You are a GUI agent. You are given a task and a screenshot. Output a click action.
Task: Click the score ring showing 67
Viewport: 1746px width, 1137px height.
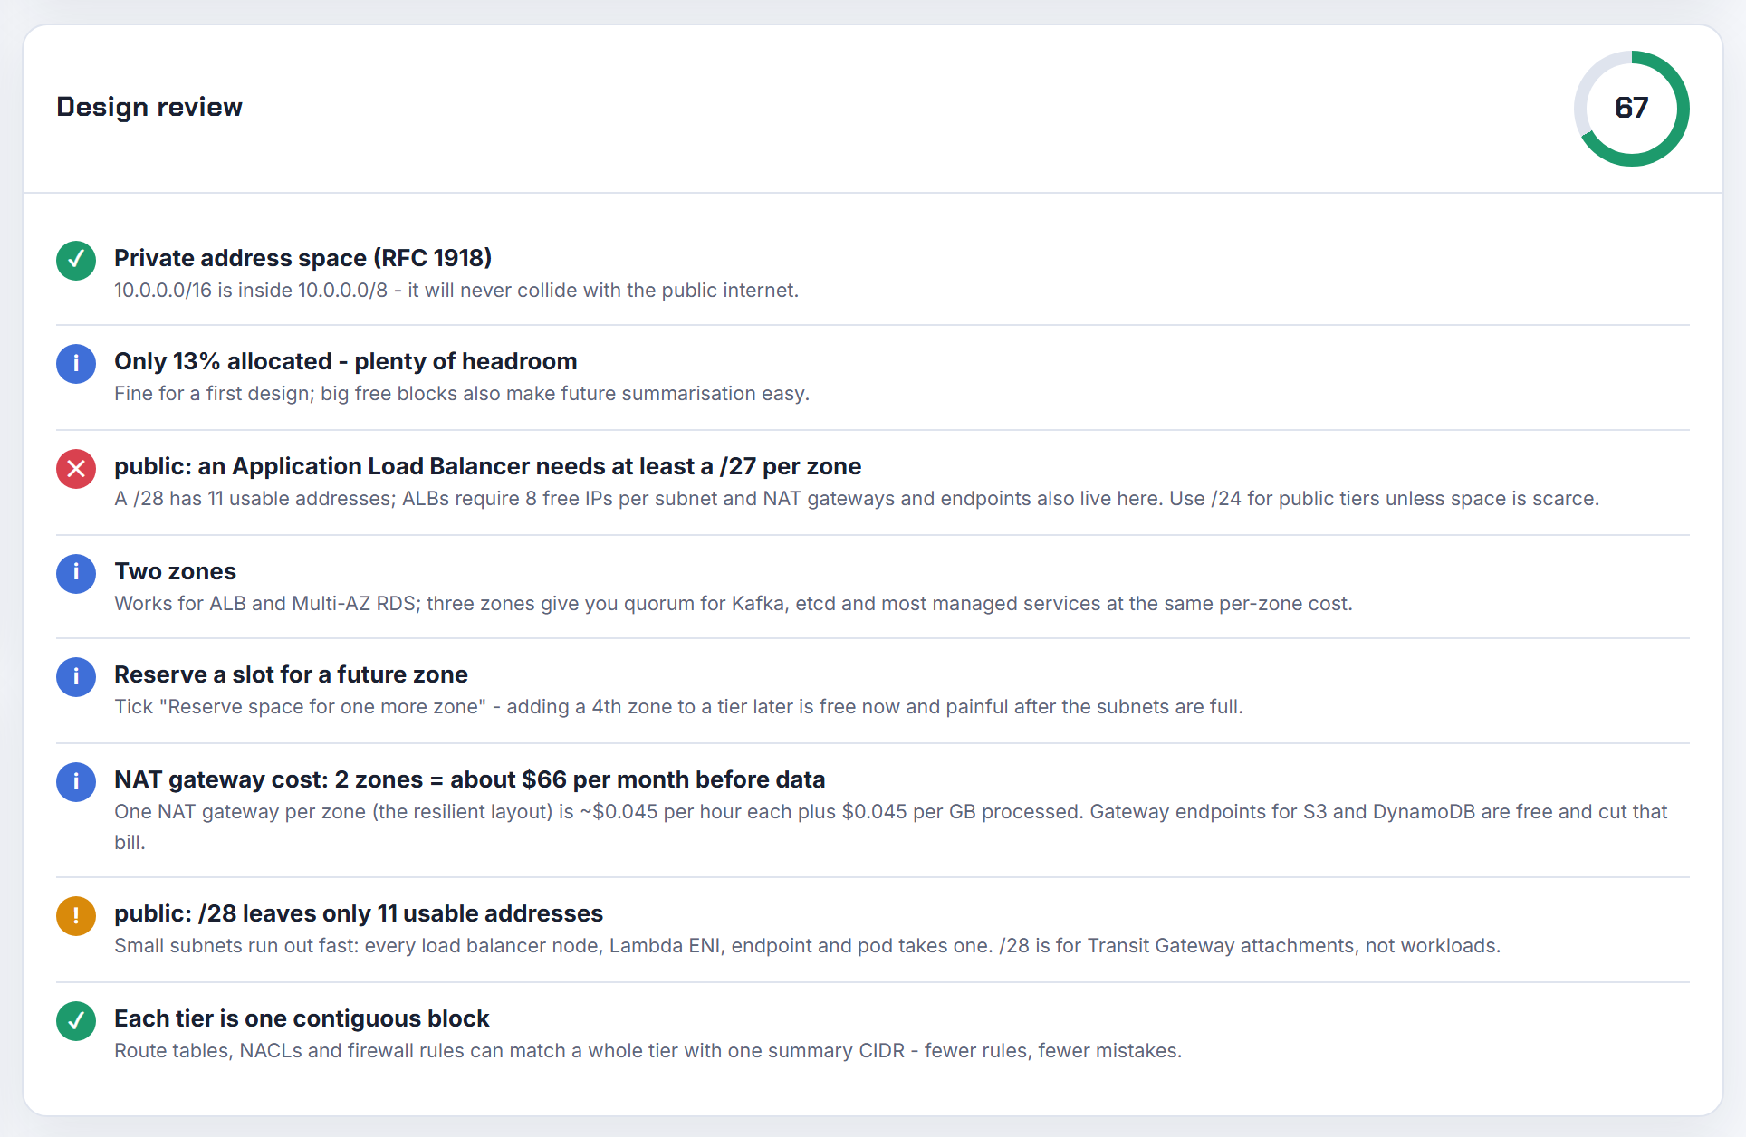click(1632, 109)
